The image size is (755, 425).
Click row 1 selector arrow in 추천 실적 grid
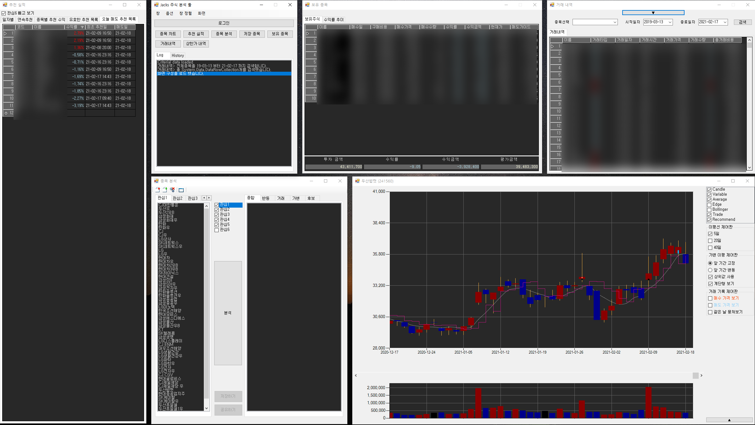pos(5,33)
